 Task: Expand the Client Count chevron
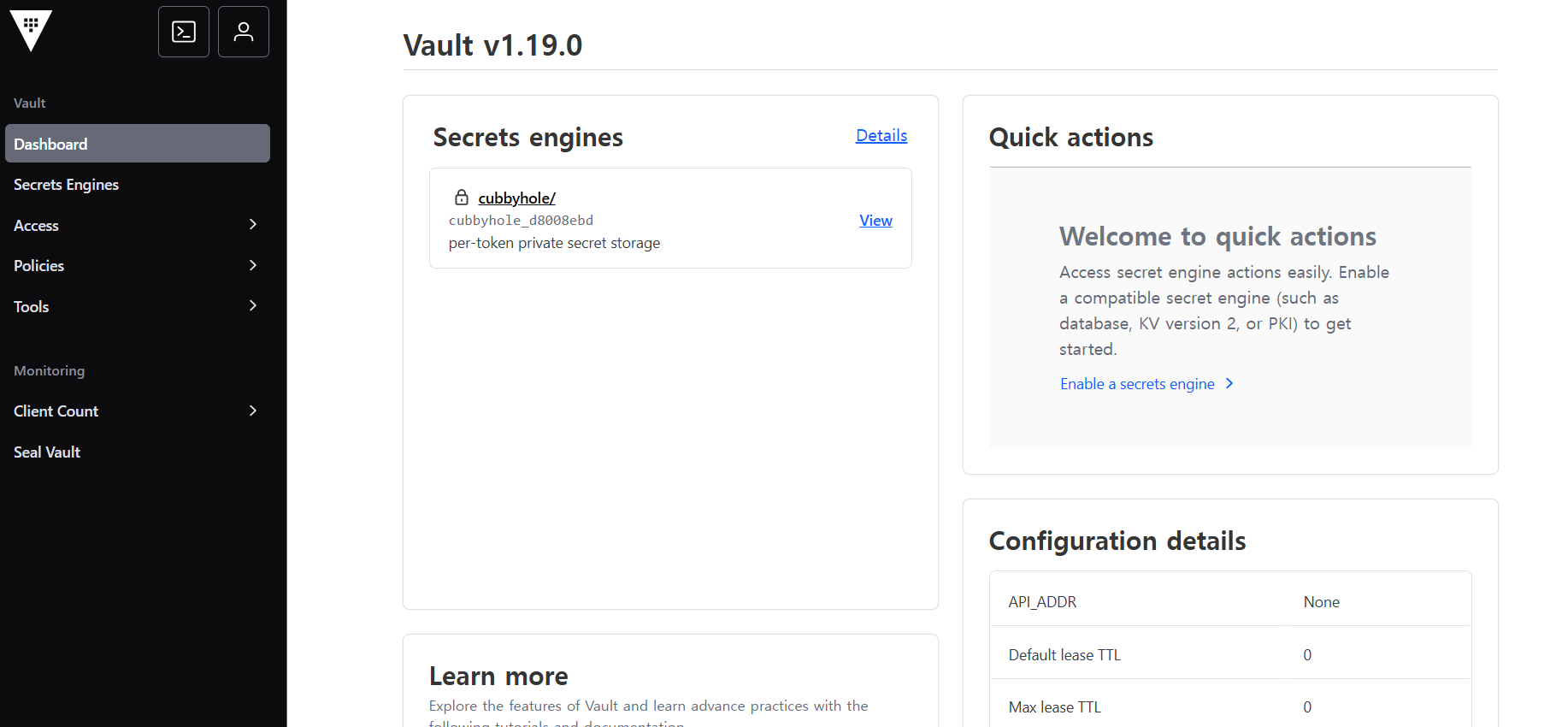click(x=253, y=411)
